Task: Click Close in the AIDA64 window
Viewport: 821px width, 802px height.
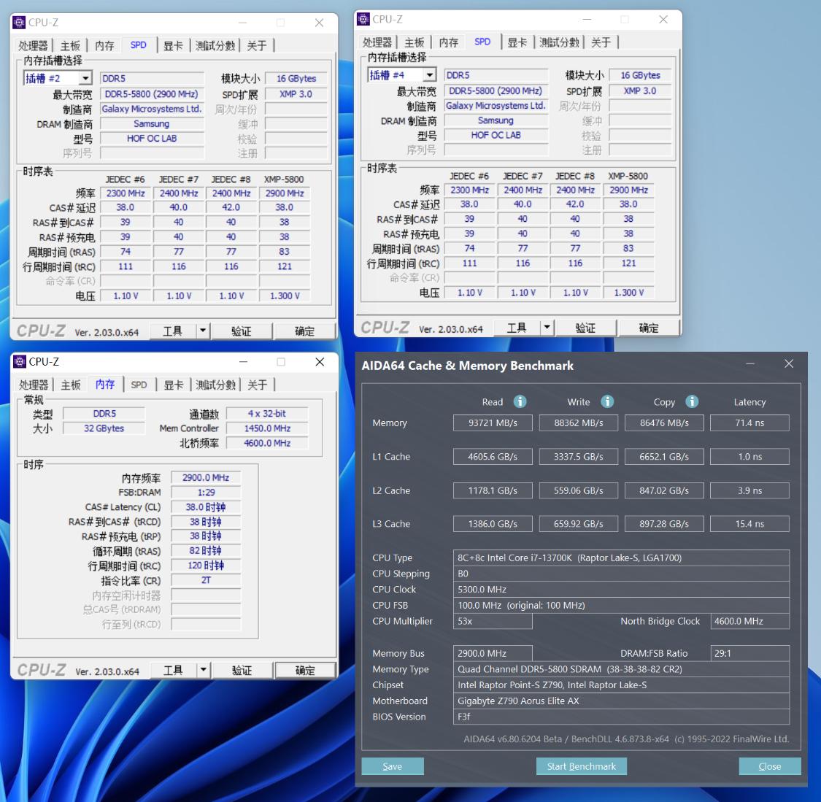Action: tap(769, 766)
